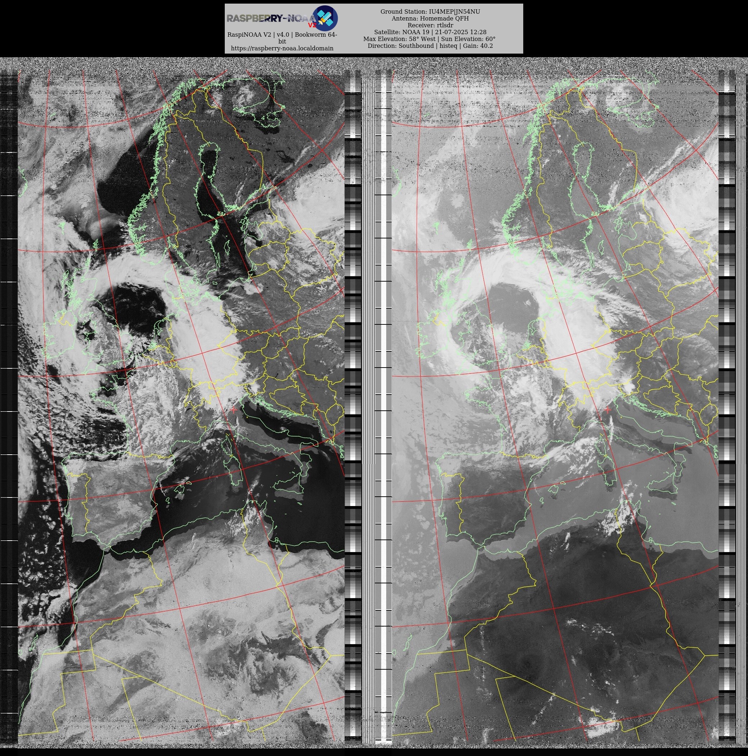This screenshot has width=748, height=756.
Task: Select the 'Satellite: NOAA 19 | 21-07-2025 12:28' line
Action: pos(430,32)
